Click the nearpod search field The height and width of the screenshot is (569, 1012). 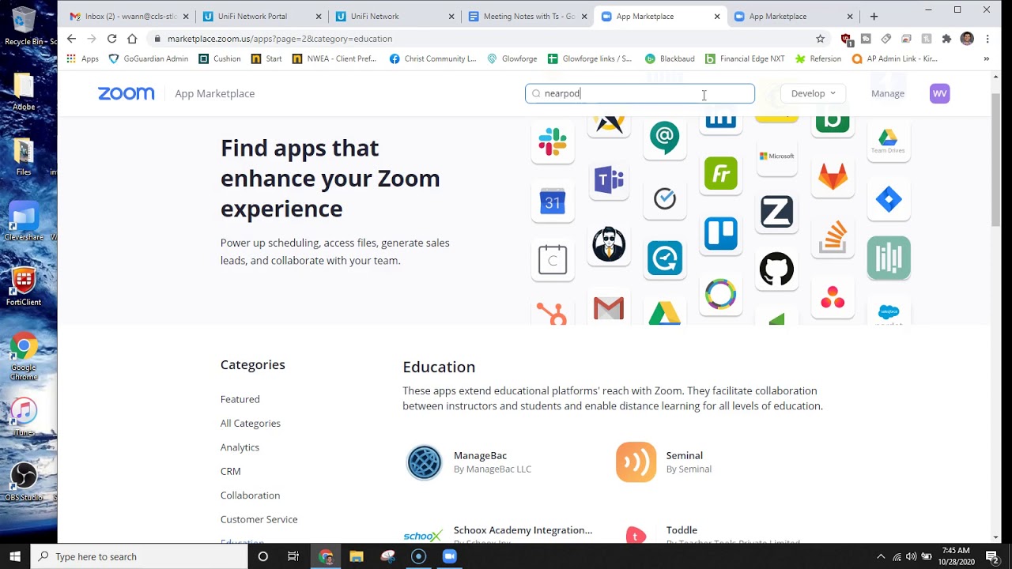[640, 93]
